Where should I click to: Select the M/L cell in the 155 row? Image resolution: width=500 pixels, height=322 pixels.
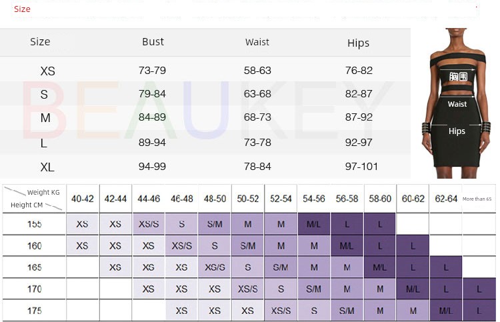(x=314, y=224)
